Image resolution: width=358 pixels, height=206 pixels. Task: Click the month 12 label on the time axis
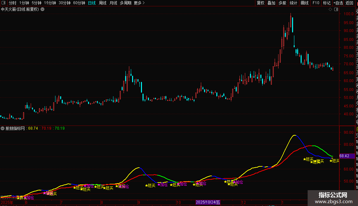click(x=244, y=202)
